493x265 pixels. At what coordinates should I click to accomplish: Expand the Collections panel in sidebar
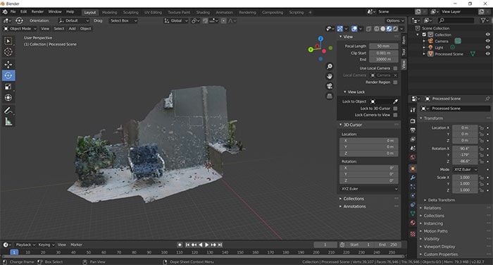point(354,199)
